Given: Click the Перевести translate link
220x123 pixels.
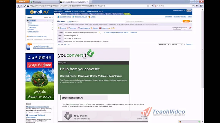Looking at the screenshot, I should pyautogui.click(x=189, y=44).
